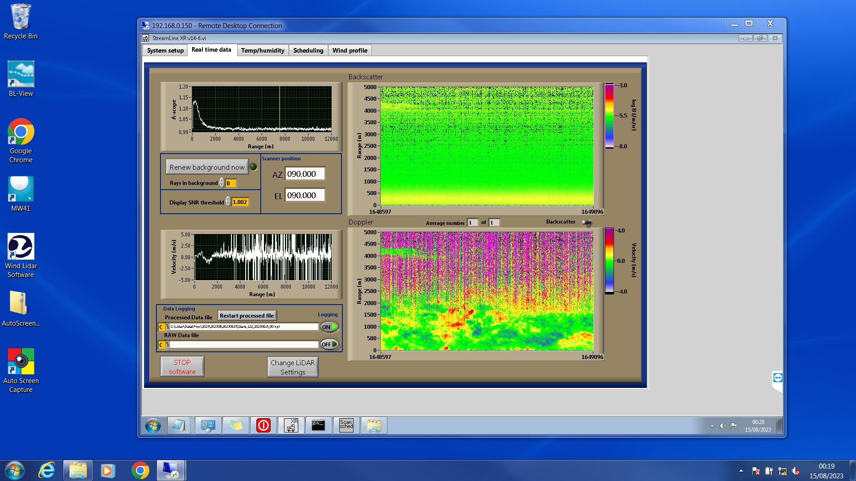Click the TeamViewer side panel icon

[778, 378]
